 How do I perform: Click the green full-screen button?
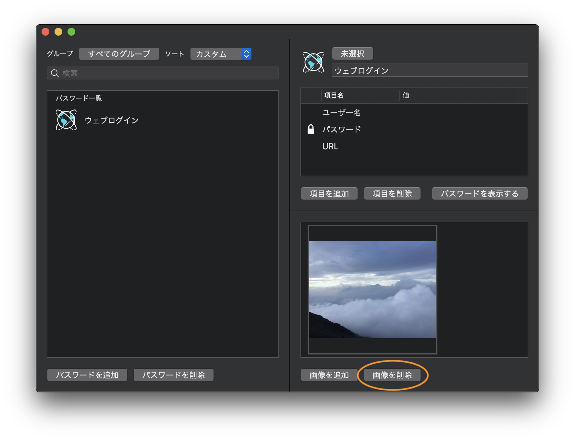click(x=71, y=32)
